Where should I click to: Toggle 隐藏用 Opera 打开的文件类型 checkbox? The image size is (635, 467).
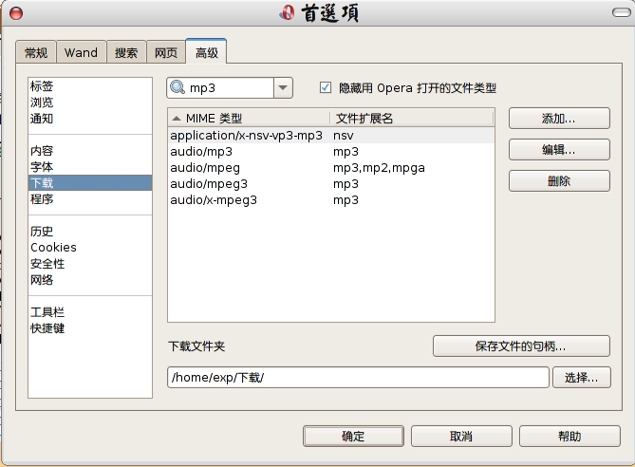(x=326, y=87)
